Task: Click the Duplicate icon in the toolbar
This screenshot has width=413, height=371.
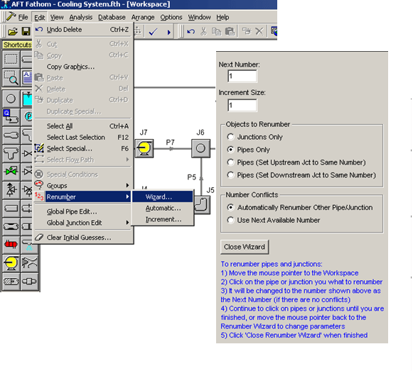Action: coord(247,31)
